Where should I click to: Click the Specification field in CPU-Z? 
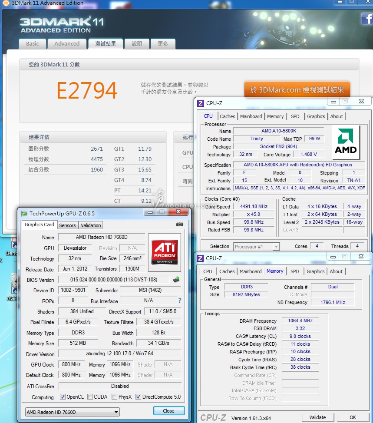tap(299, 165)
